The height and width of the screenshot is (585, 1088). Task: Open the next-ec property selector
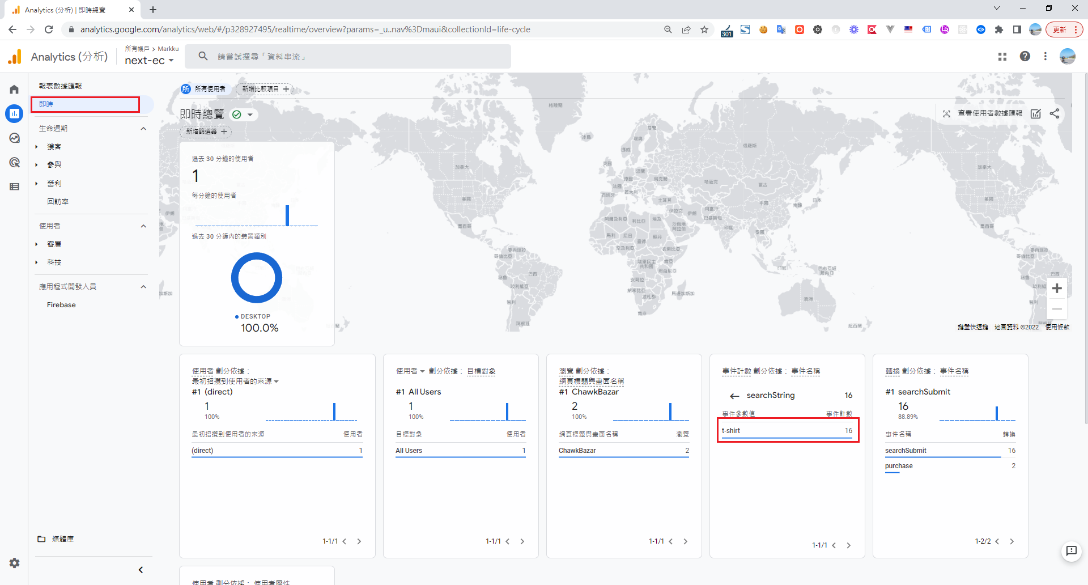149,61
